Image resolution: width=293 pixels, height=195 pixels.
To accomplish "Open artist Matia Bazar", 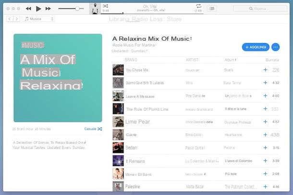I will tap(195, 186).
